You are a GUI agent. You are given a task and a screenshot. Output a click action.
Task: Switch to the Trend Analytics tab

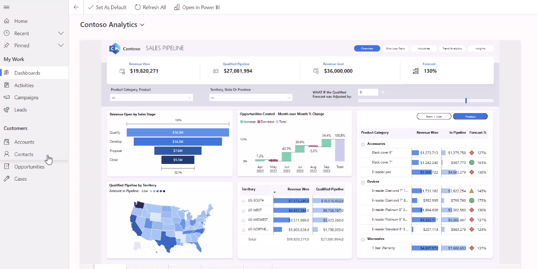tap(452, 49)
